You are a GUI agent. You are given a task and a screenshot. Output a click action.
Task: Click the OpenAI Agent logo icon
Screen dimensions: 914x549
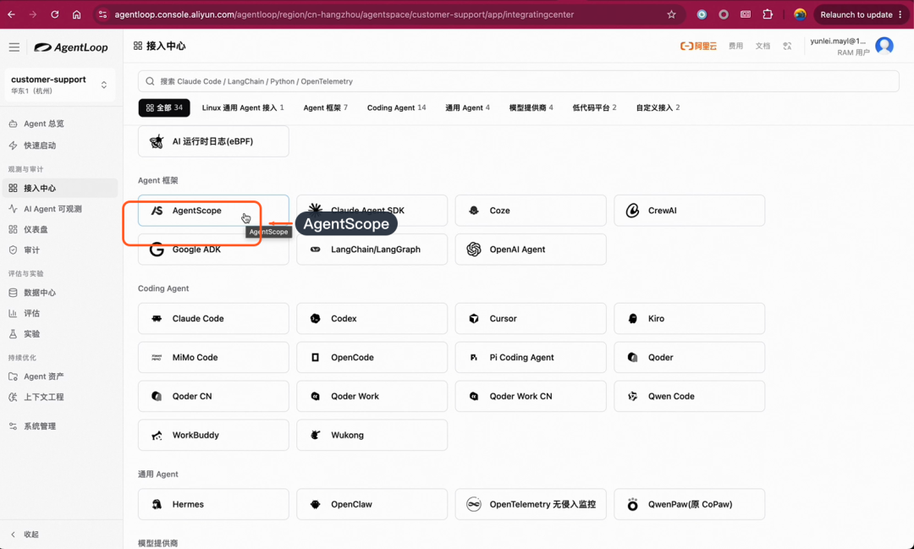(x=474, y=250)
